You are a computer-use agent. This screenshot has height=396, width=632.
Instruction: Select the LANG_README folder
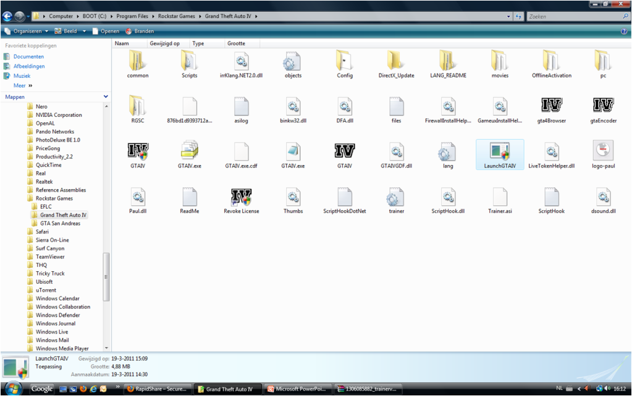[x=448, y=64]
